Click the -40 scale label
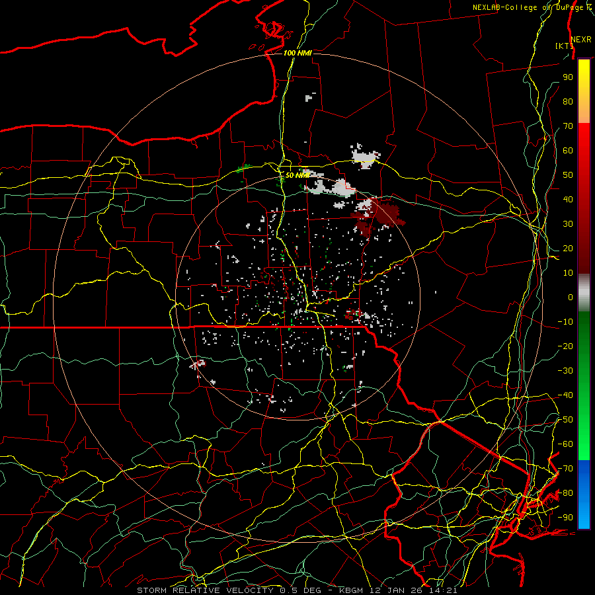 (565, 395)
